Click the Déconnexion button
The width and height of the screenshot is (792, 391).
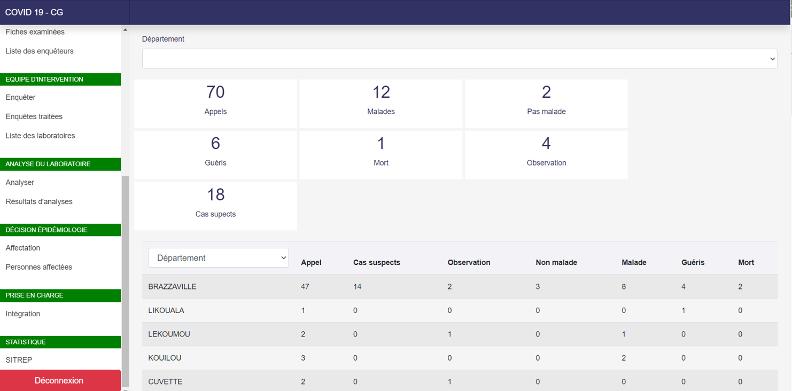60,380
